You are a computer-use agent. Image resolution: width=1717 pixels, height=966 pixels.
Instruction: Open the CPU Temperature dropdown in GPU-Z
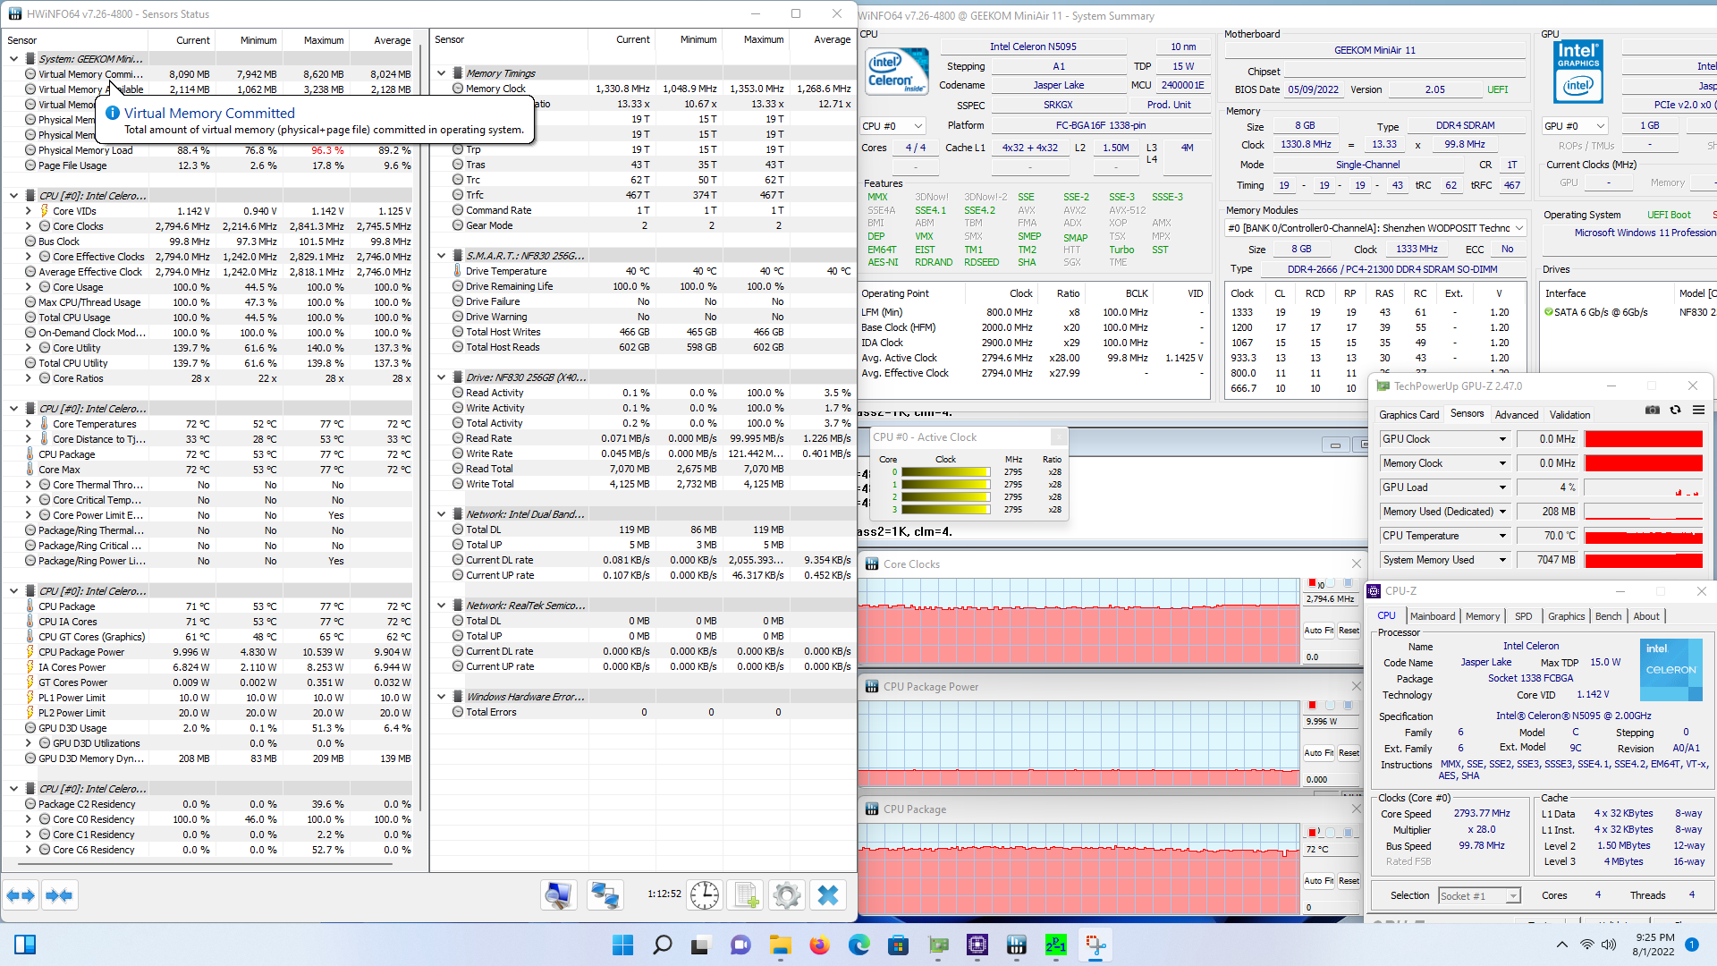point(1502,536)
